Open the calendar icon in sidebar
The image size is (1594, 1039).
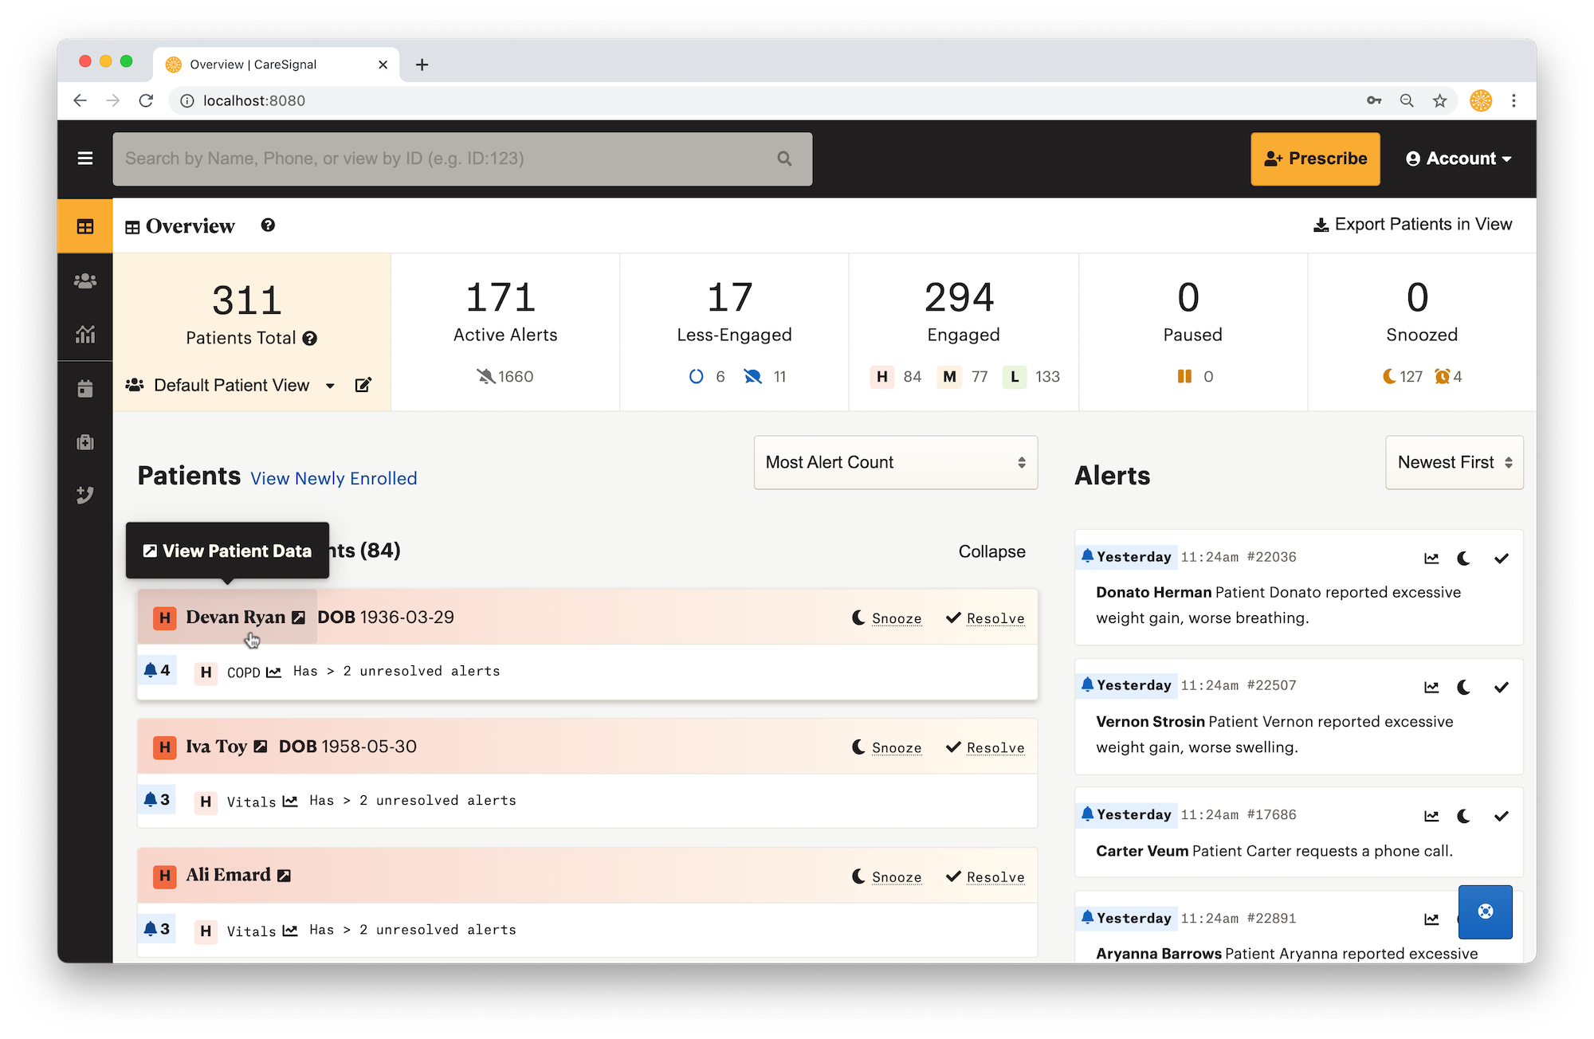[x=85, y=388]
